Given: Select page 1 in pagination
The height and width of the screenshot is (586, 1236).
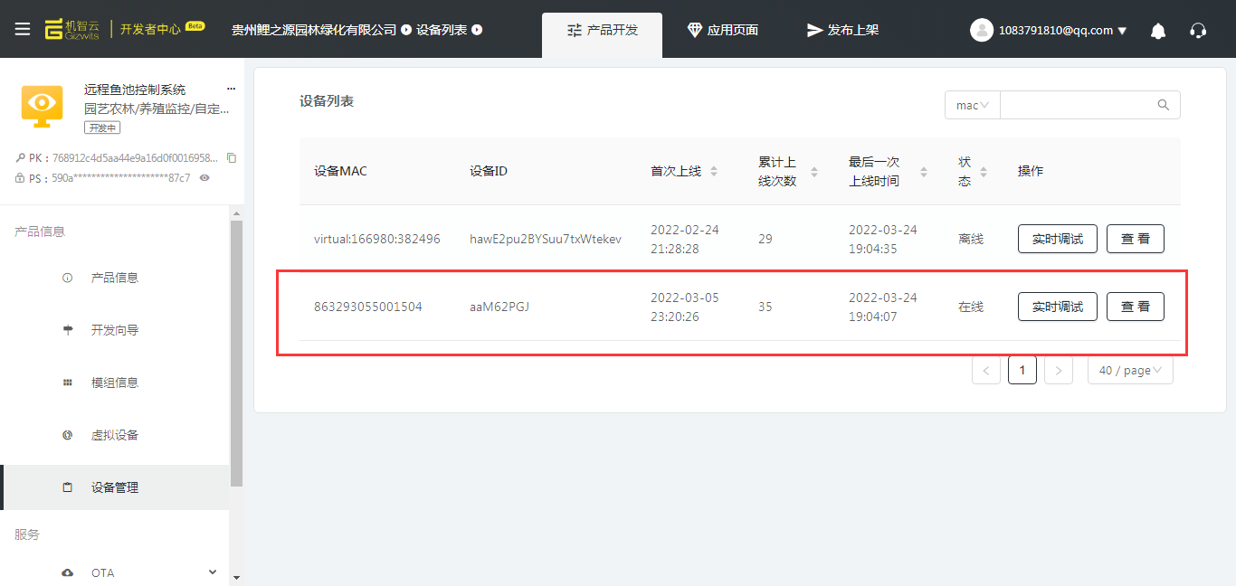Looking at the screenshot, I should coord(1022,370).
